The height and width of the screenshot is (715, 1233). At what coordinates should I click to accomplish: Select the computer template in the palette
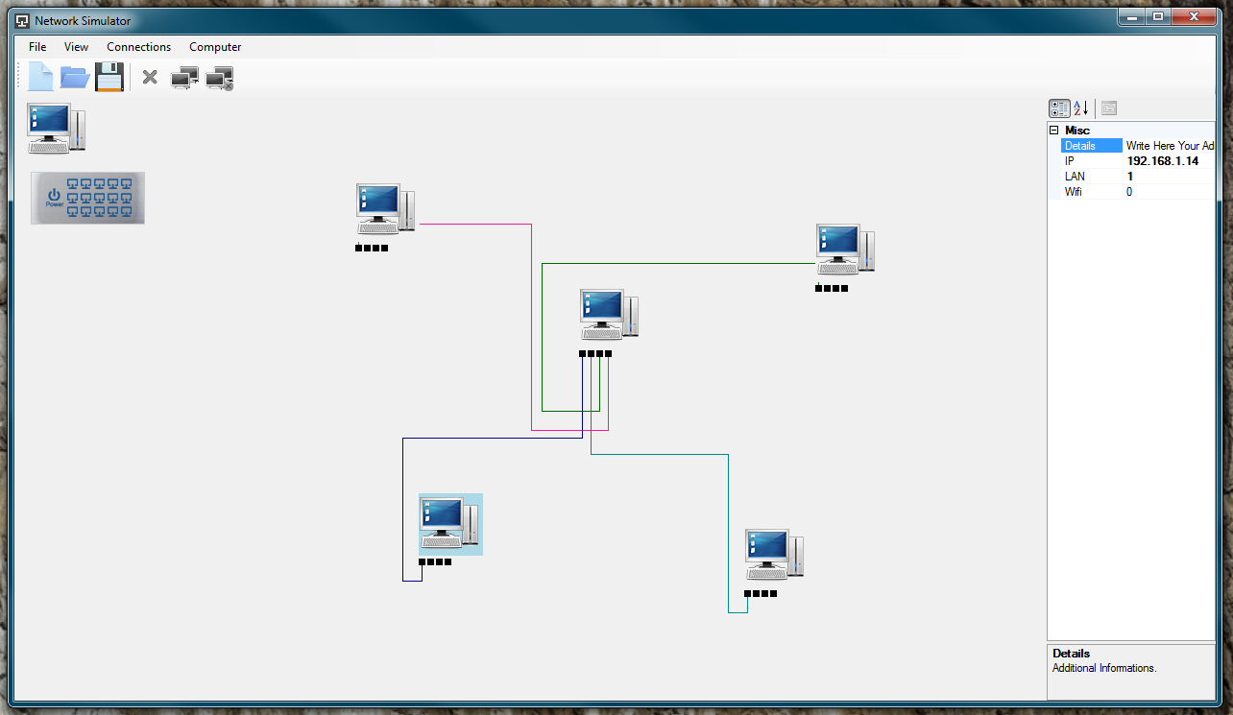tap(57, 128)
